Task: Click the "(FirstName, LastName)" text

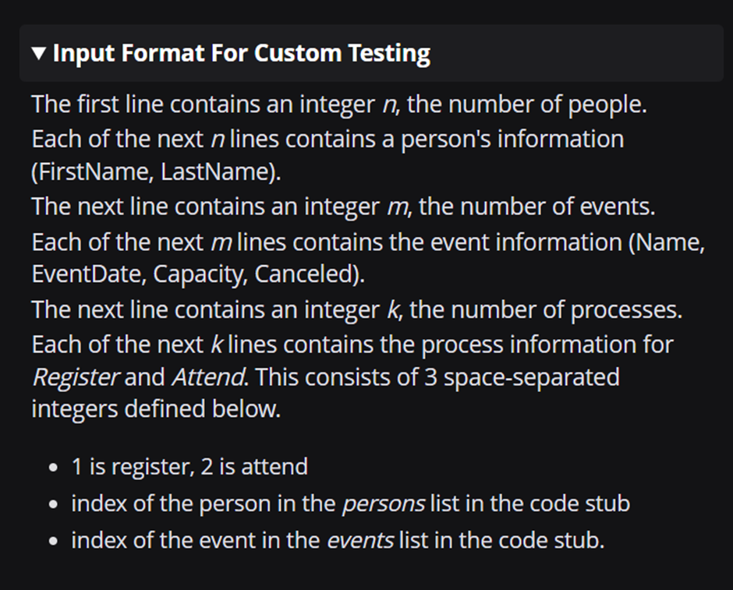Action: pyautogui.click(x=156, y=172)
